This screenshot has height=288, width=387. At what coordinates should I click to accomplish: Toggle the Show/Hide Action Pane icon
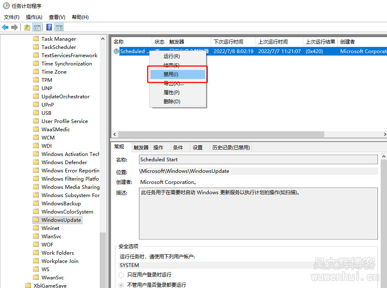point(59,28)
